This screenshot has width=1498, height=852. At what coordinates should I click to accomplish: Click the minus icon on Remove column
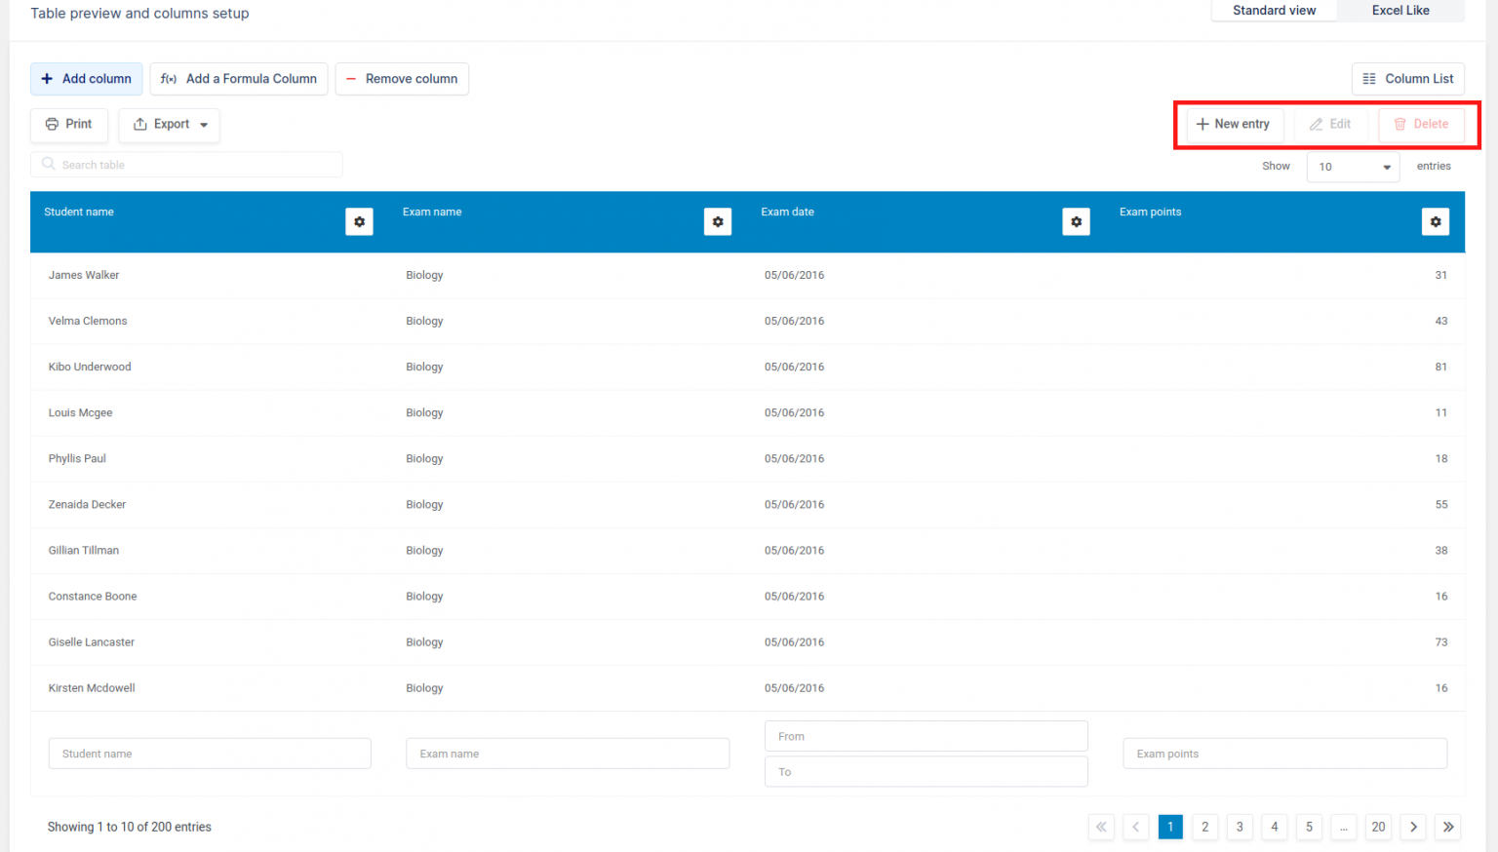tap(351, 79)
